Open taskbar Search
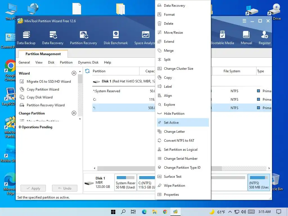This screenshot has width=288, height=216. coord(123,212)
